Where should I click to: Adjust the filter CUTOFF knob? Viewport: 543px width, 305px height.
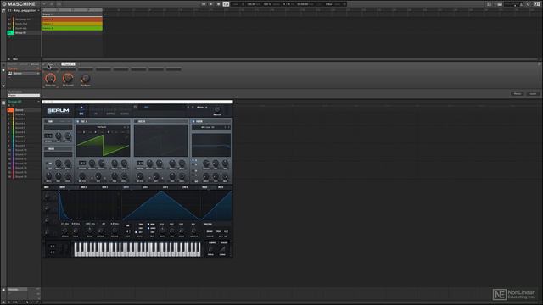click(x=206, y=163)
